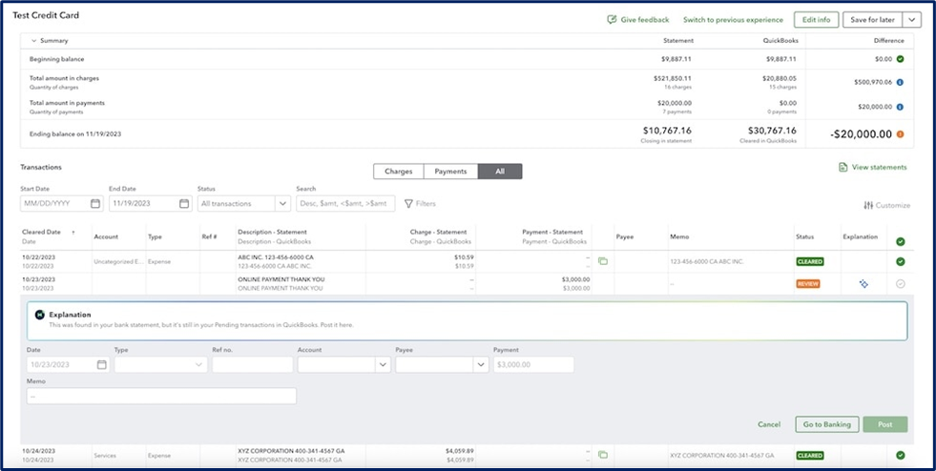Toggle cleared checkmark for XYZ CORPORATION row

point(900,455)
